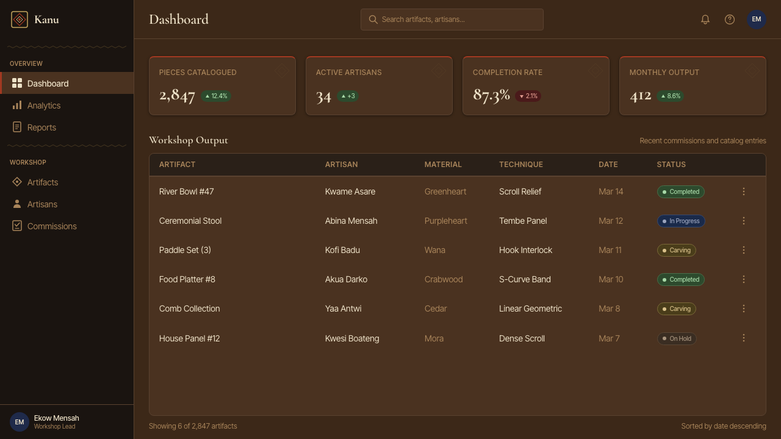The image size is (781, 439).
Task: Click the Purpleheart material cell
Action: (446, 221)
